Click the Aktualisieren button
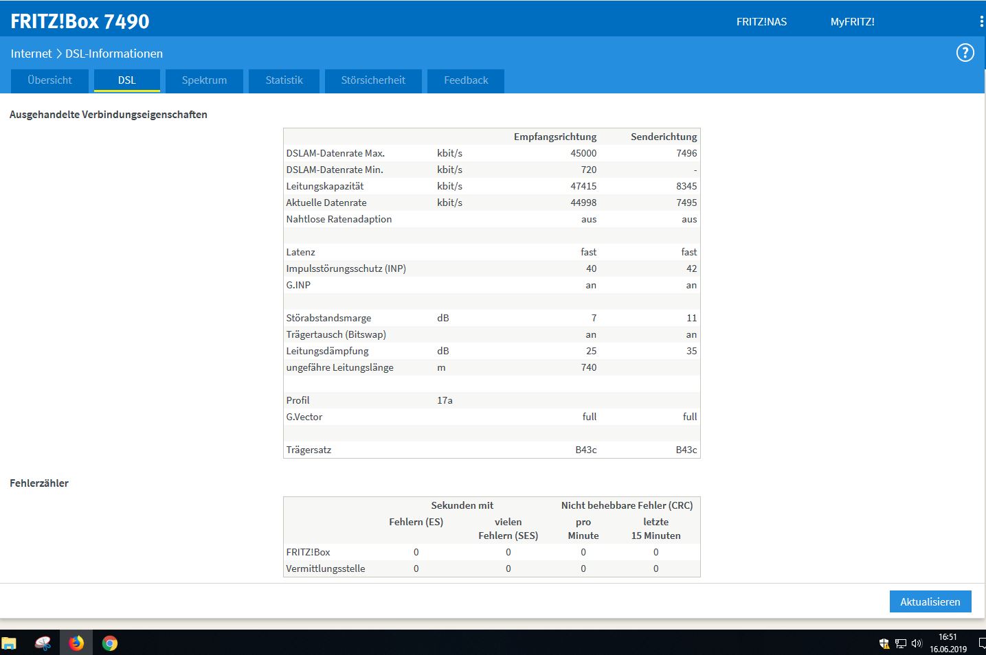Image resolution: width=986 pixels, height=655 pixels. coord(930,601)
